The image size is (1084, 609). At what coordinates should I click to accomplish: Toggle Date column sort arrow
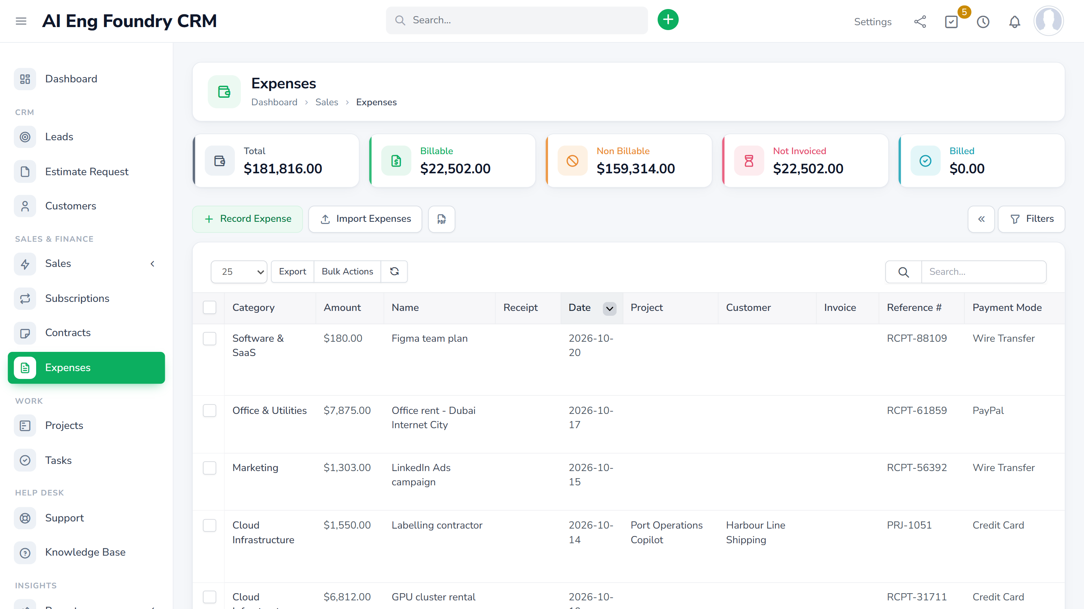[609, 309]
